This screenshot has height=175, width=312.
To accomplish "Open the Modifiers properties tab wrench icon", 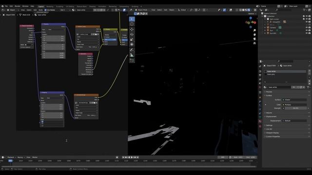I will (260, 102).
